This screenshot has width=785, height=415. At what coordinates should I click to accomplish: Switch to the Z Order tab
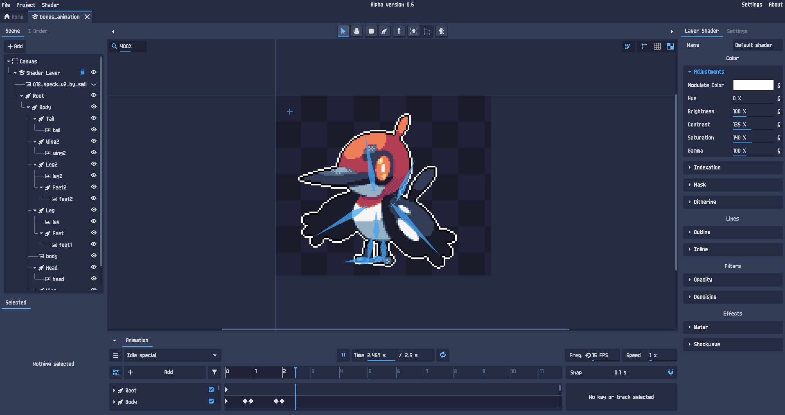tap(38, 31)
